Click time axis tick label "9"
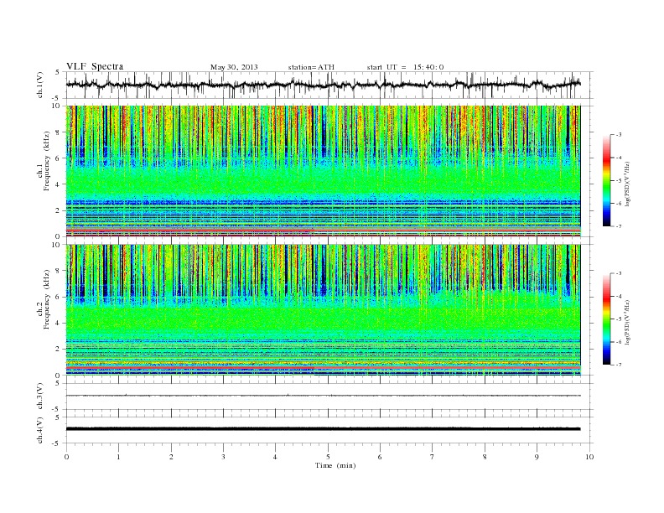Image resolution: width=664 pixels, height=513 pixels. tap(537, 457)
